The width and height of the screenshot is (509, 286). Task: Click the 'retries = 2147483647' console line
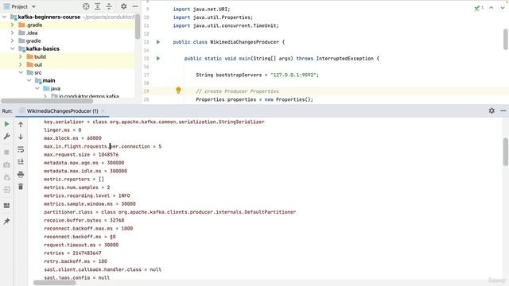point(72,253)
